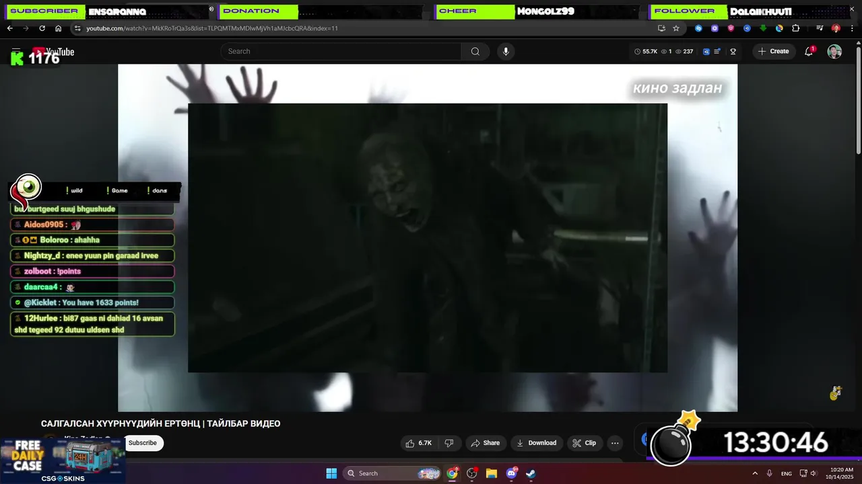Click the tray microphone icon
Screen dimensions: 862x484
point(770,473)
